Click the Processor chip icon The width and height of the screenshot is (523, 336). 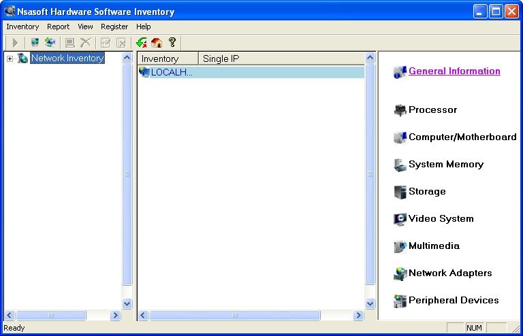tap(400, 110)
